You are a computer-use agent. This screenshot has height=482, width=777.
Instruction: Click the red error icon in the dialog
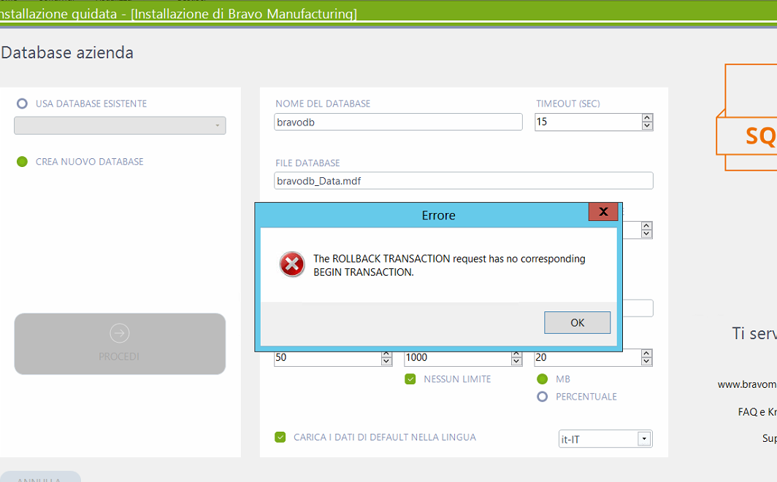(292, 264)
